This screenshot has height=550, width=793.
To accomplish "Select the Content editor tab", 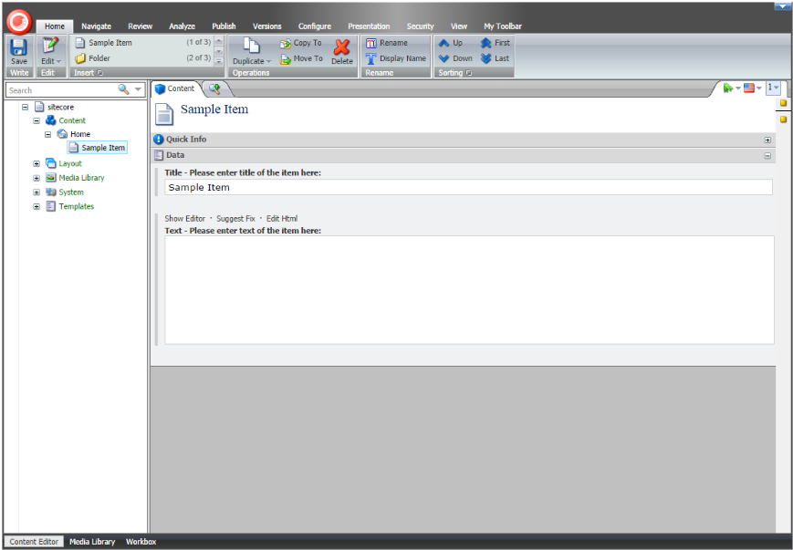I will coord(175,89).
